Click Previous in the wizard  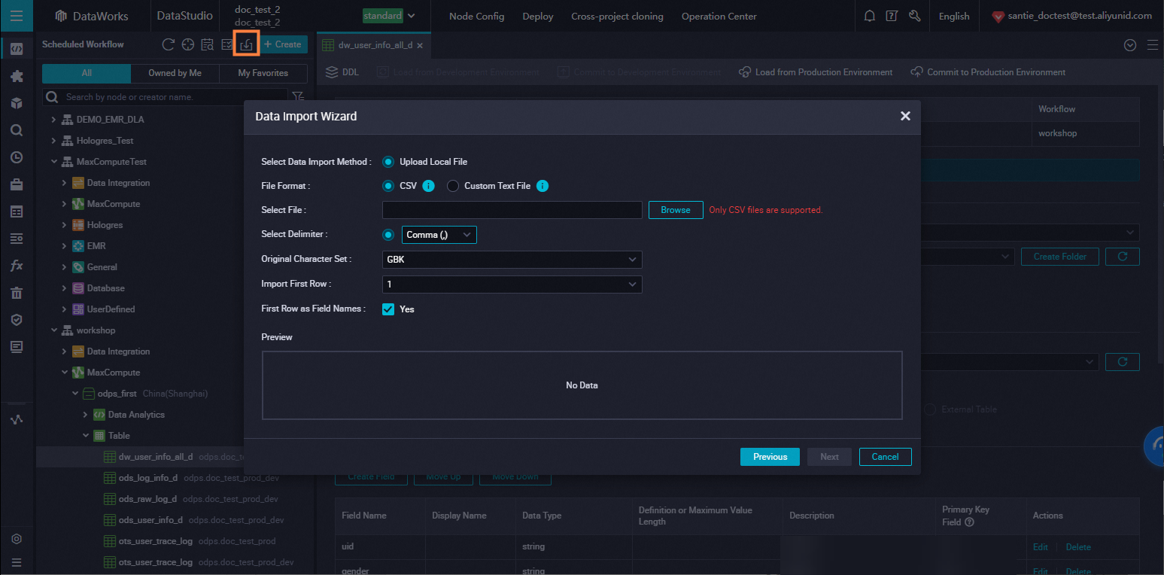click(x=770, y=457)
